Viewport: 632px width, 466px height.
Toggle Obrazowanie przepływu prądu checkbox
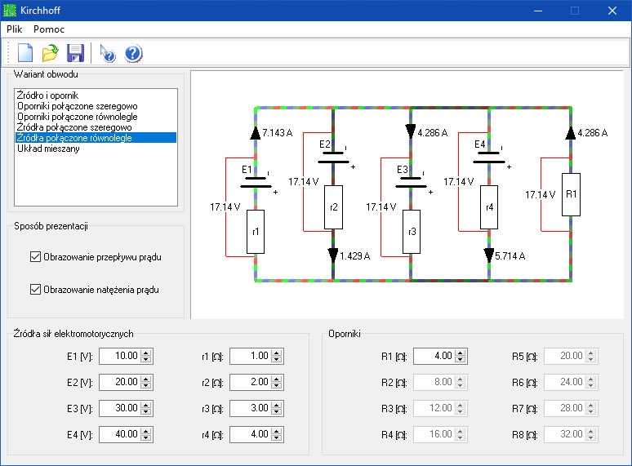click(35, 257)
